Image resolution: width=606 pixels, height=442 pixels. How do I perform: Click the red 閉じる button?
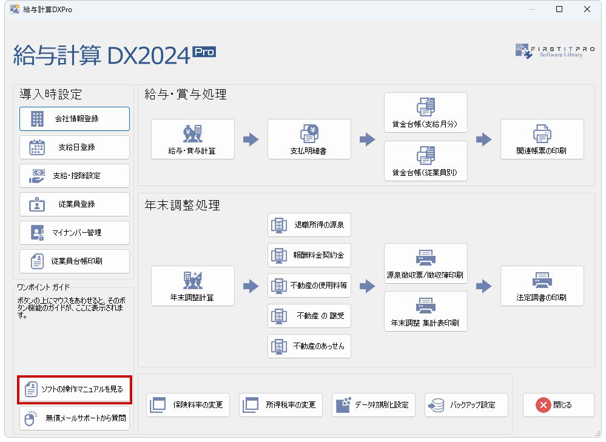[559, 405]
